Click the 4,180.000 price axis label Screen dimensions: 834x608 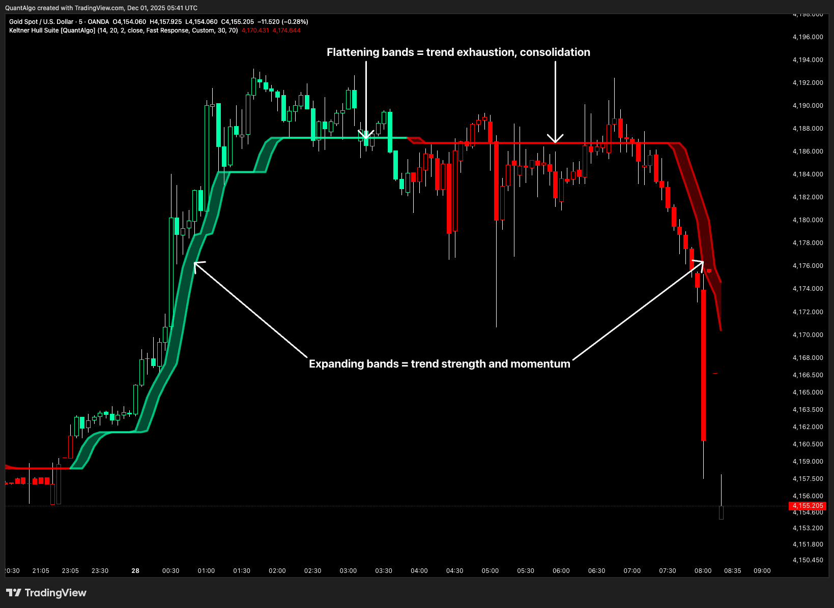808,220
